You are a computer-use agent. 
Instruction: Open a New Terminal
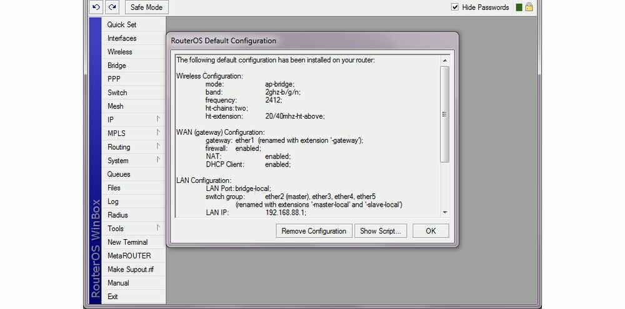[x=133, y=242]
